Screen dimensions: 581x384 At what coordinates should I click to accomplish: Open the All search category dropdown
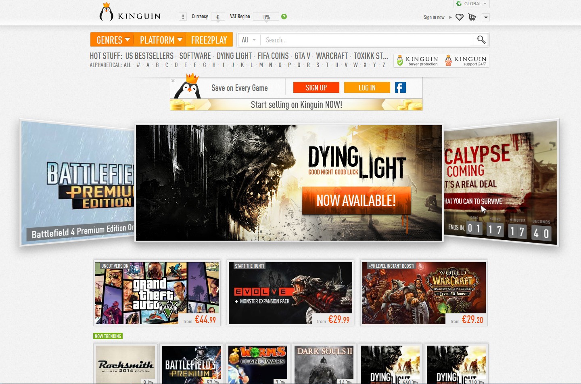(x=249, y=40)
